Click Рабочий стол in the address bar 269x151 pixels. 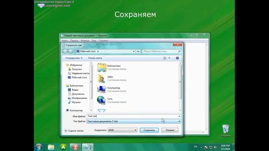pos(88,51)
